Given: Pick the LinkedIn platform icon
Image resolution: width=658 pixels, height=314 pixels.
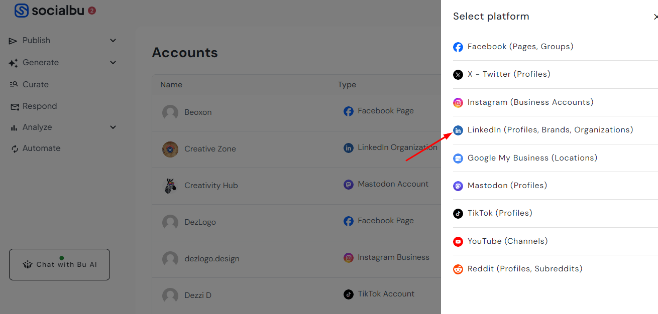Looking at the screenshot, I should (x=458, y=130).
